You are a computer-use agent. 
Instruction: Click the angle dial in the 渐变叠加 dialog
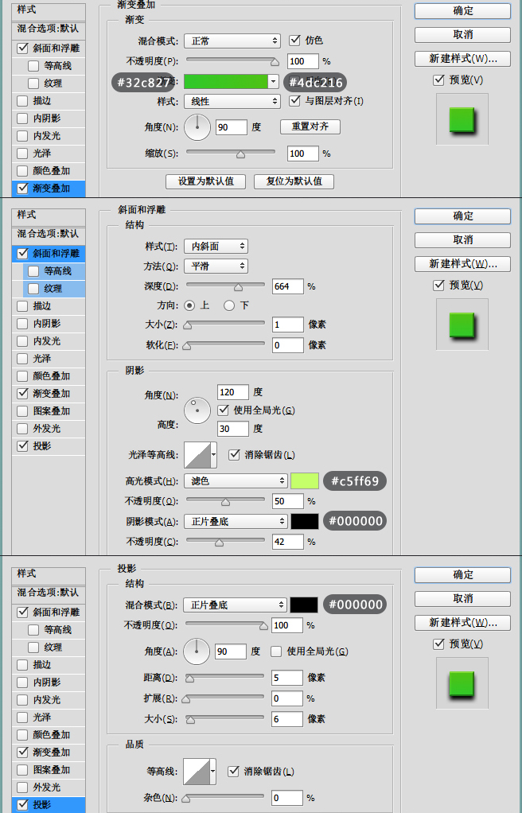(197, 127)
